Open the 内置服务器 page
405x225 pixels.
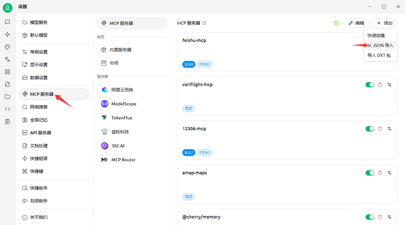[132, 50]
